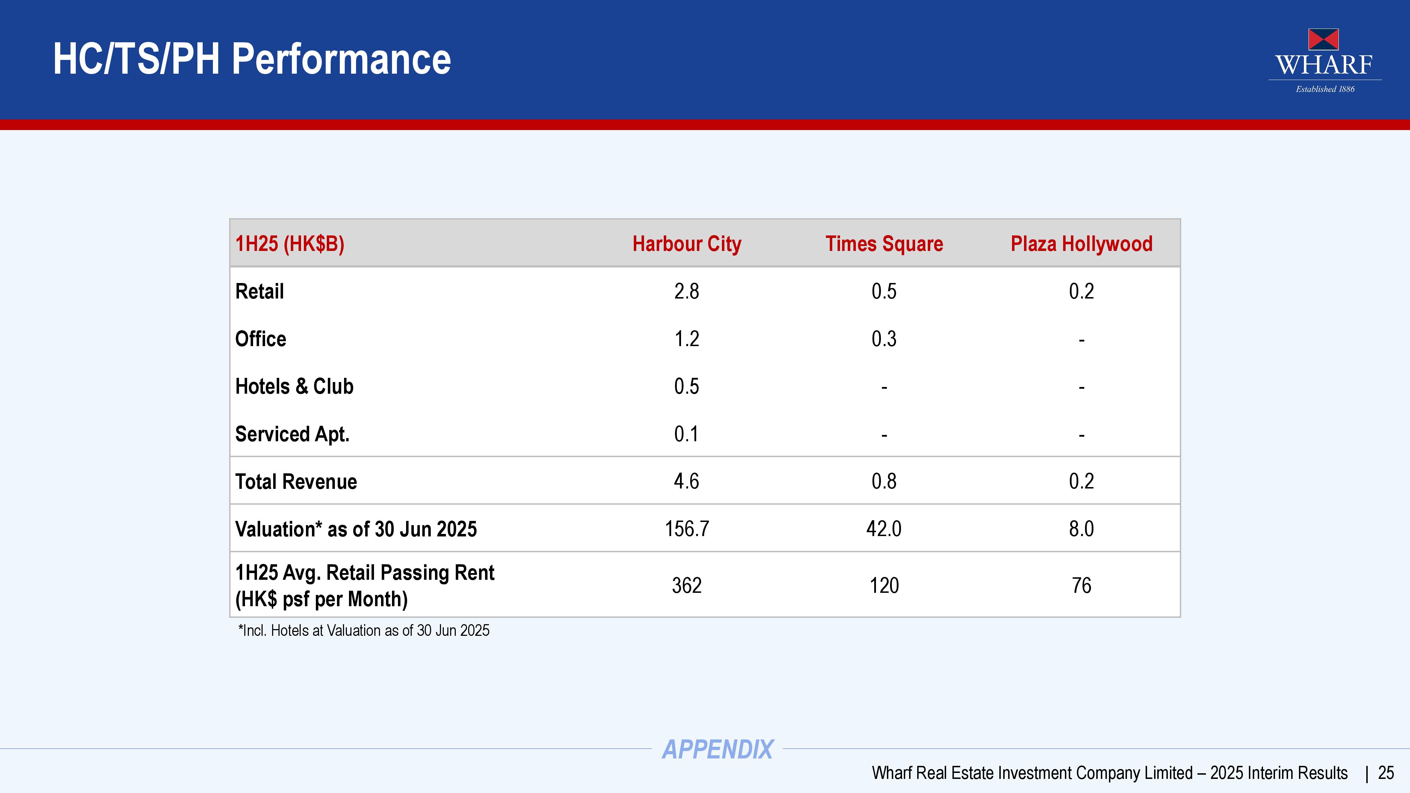Click the 1H25 (HK$B) header cell
1410x793 pixels.
(289, 244)
